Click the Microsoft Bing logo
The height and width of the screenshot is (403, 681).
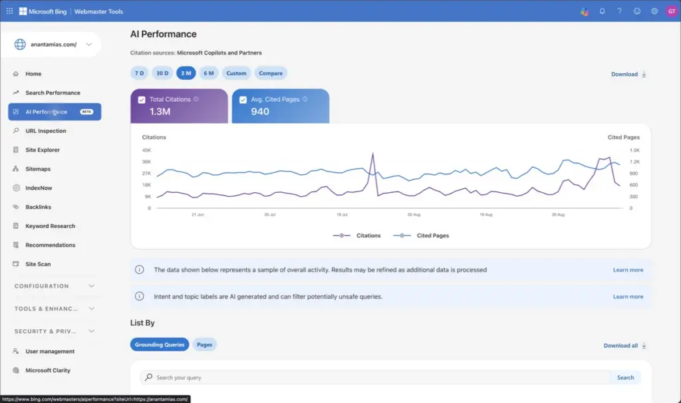pos(43,11)
